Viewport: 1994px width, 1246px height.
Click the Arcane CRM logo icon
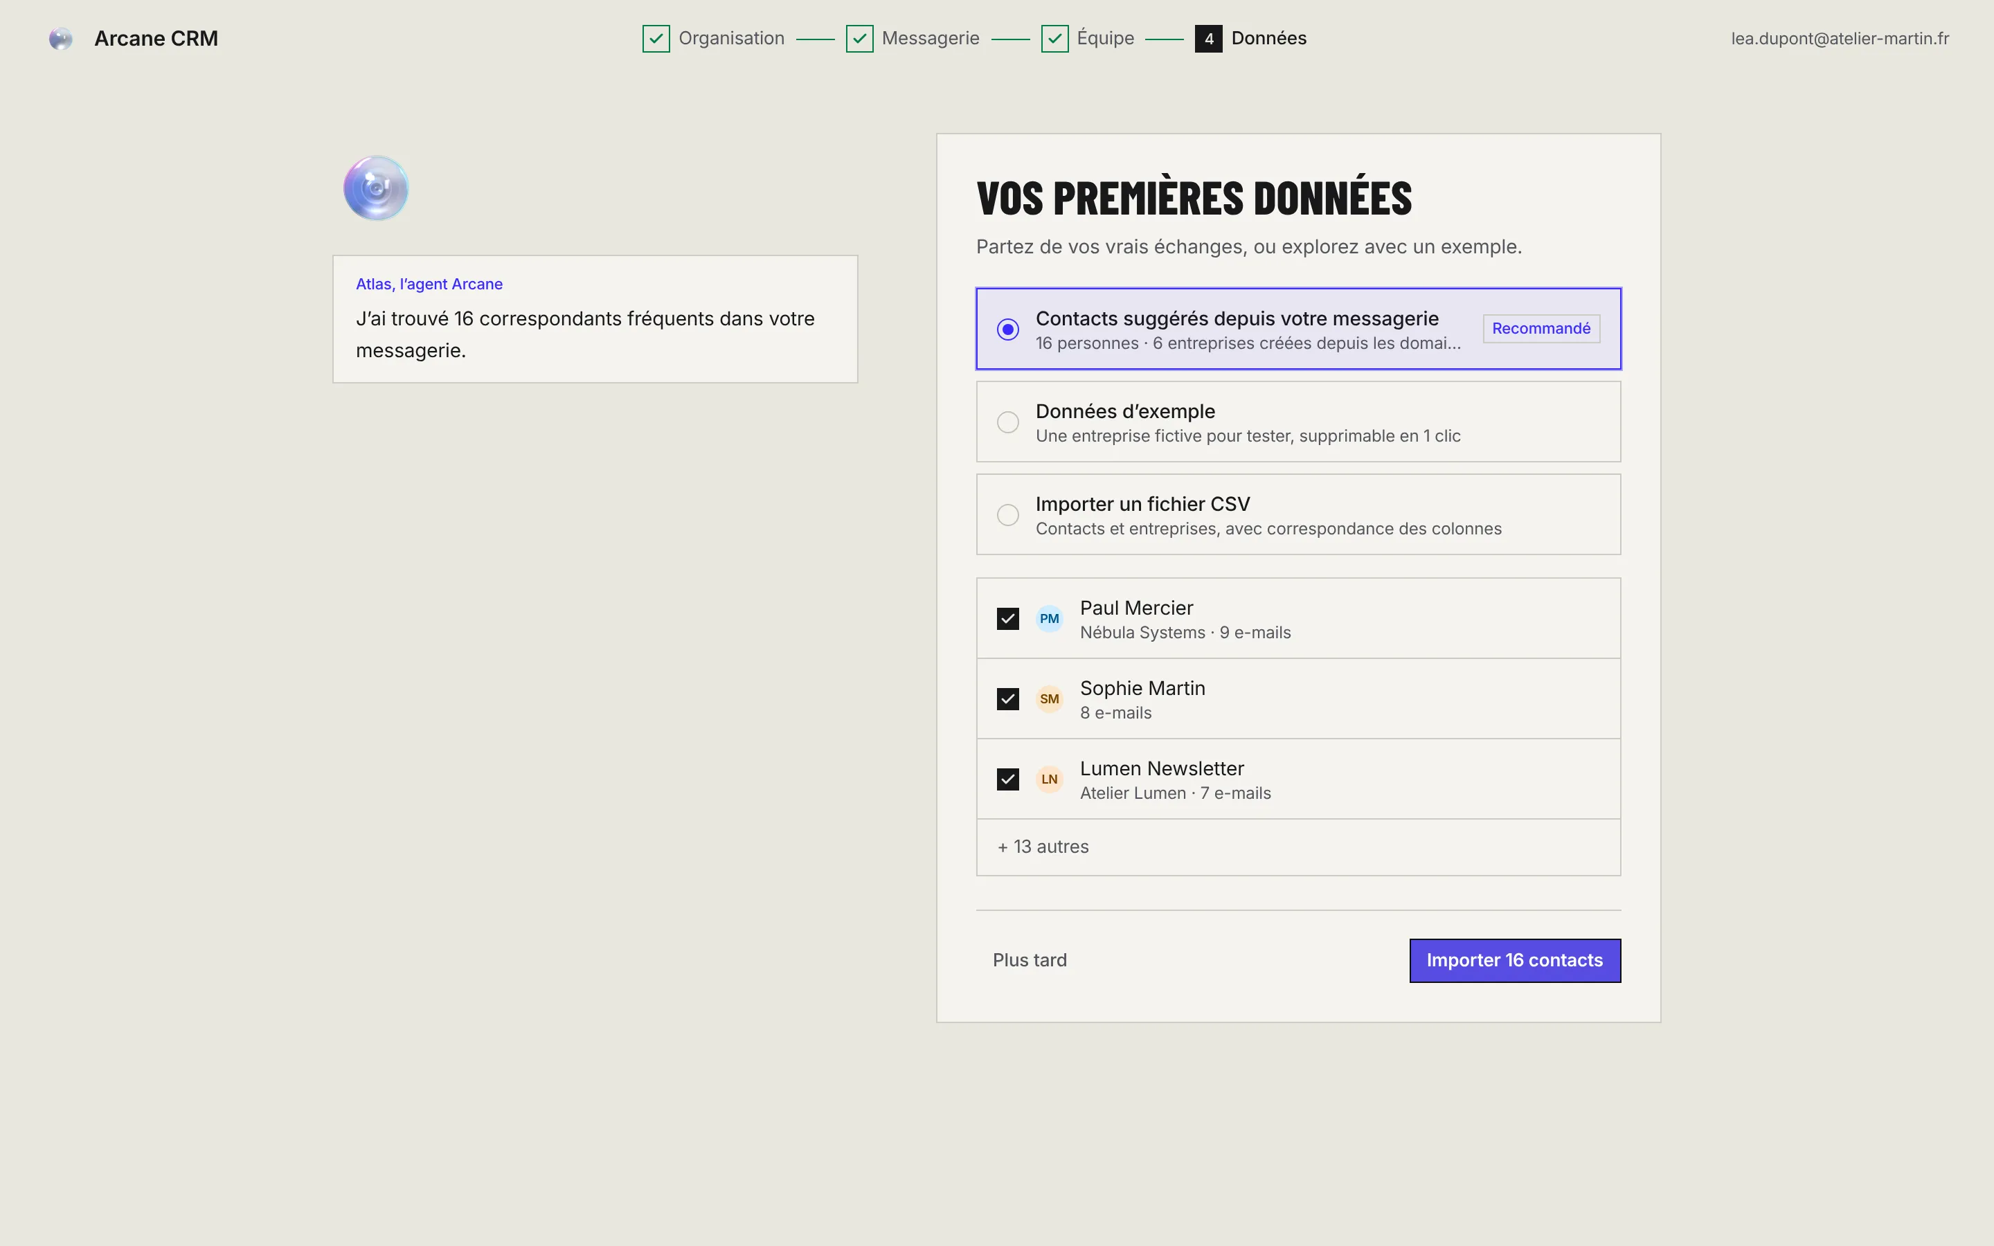(x=60, y=39)
